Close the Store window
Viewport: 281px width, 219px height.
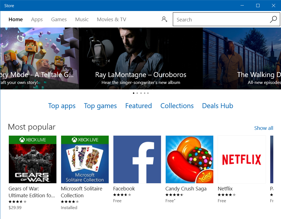click(273, 6)
